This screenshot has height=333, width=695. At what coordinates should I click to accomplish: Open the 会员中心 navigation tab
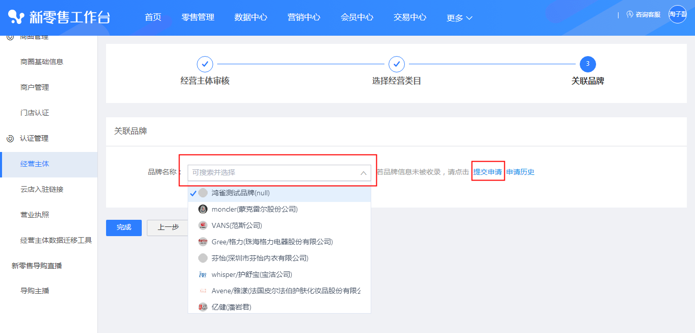tap(357, 17)
